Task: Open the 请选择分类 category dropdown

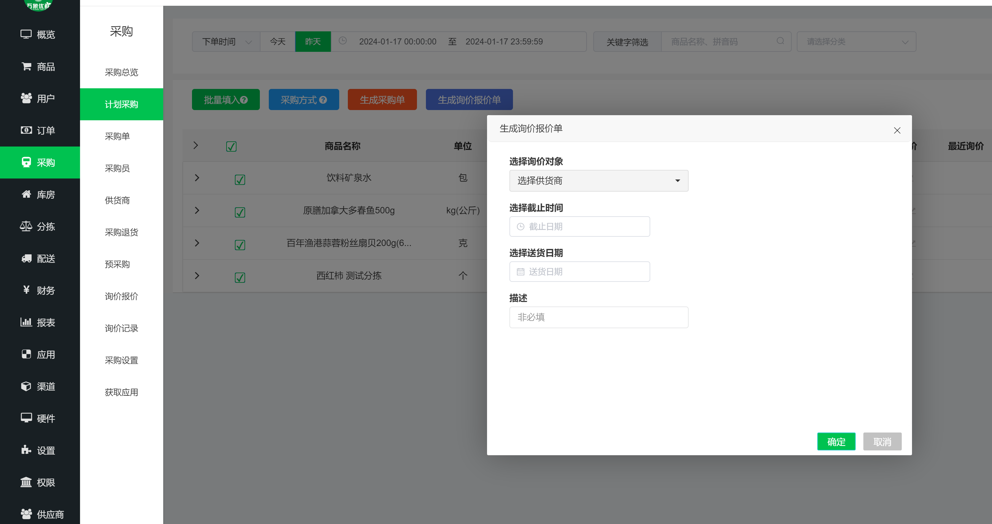Action: [x=856, y=42]
